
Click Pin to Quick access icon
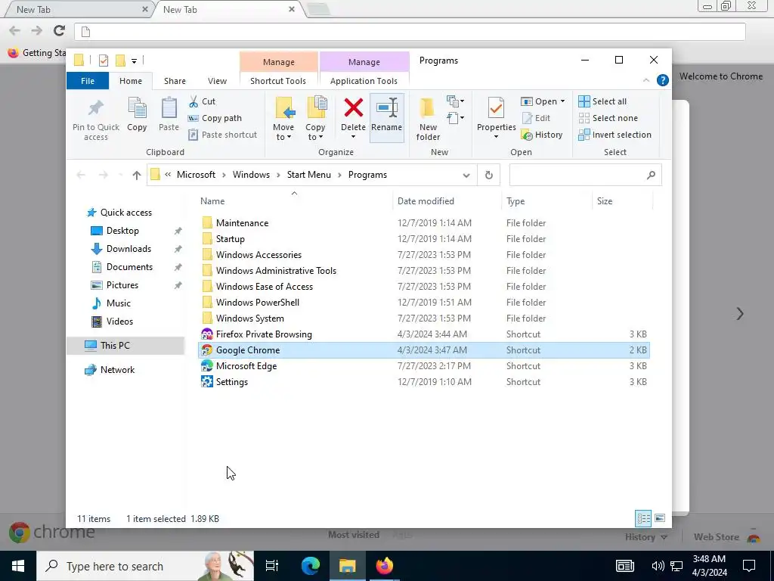pos(96,119)
